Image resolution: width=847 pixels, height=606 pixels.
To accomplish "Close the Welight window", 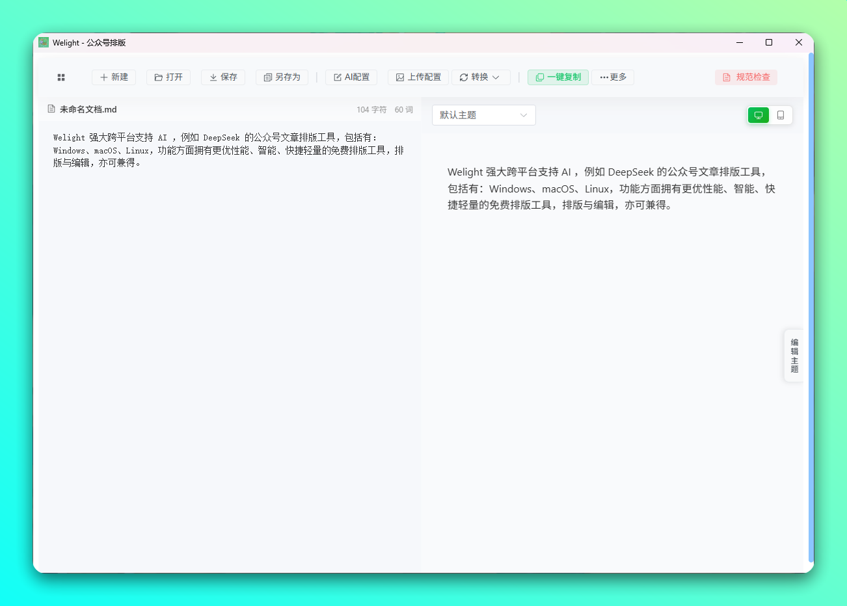I will click(799, 42).
